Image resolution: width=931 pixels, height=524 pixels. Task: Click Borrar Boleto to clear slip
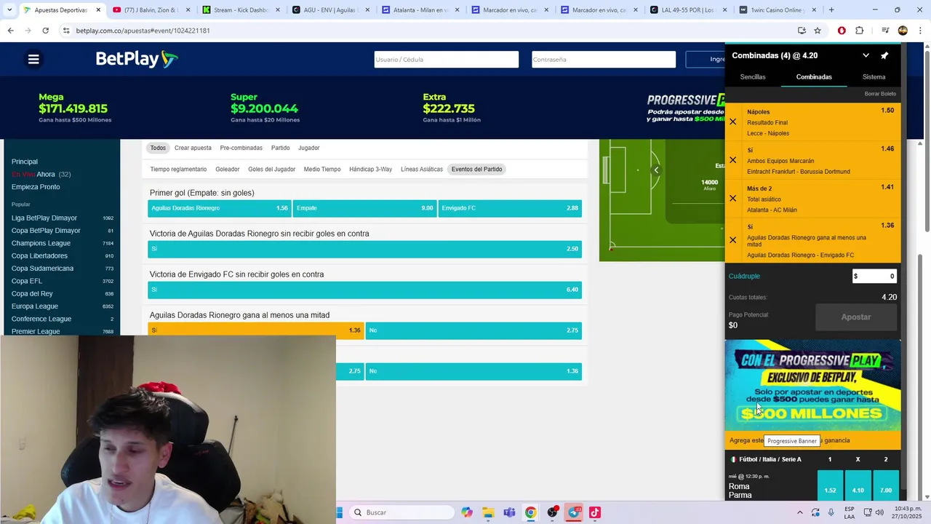coord(880,94)
